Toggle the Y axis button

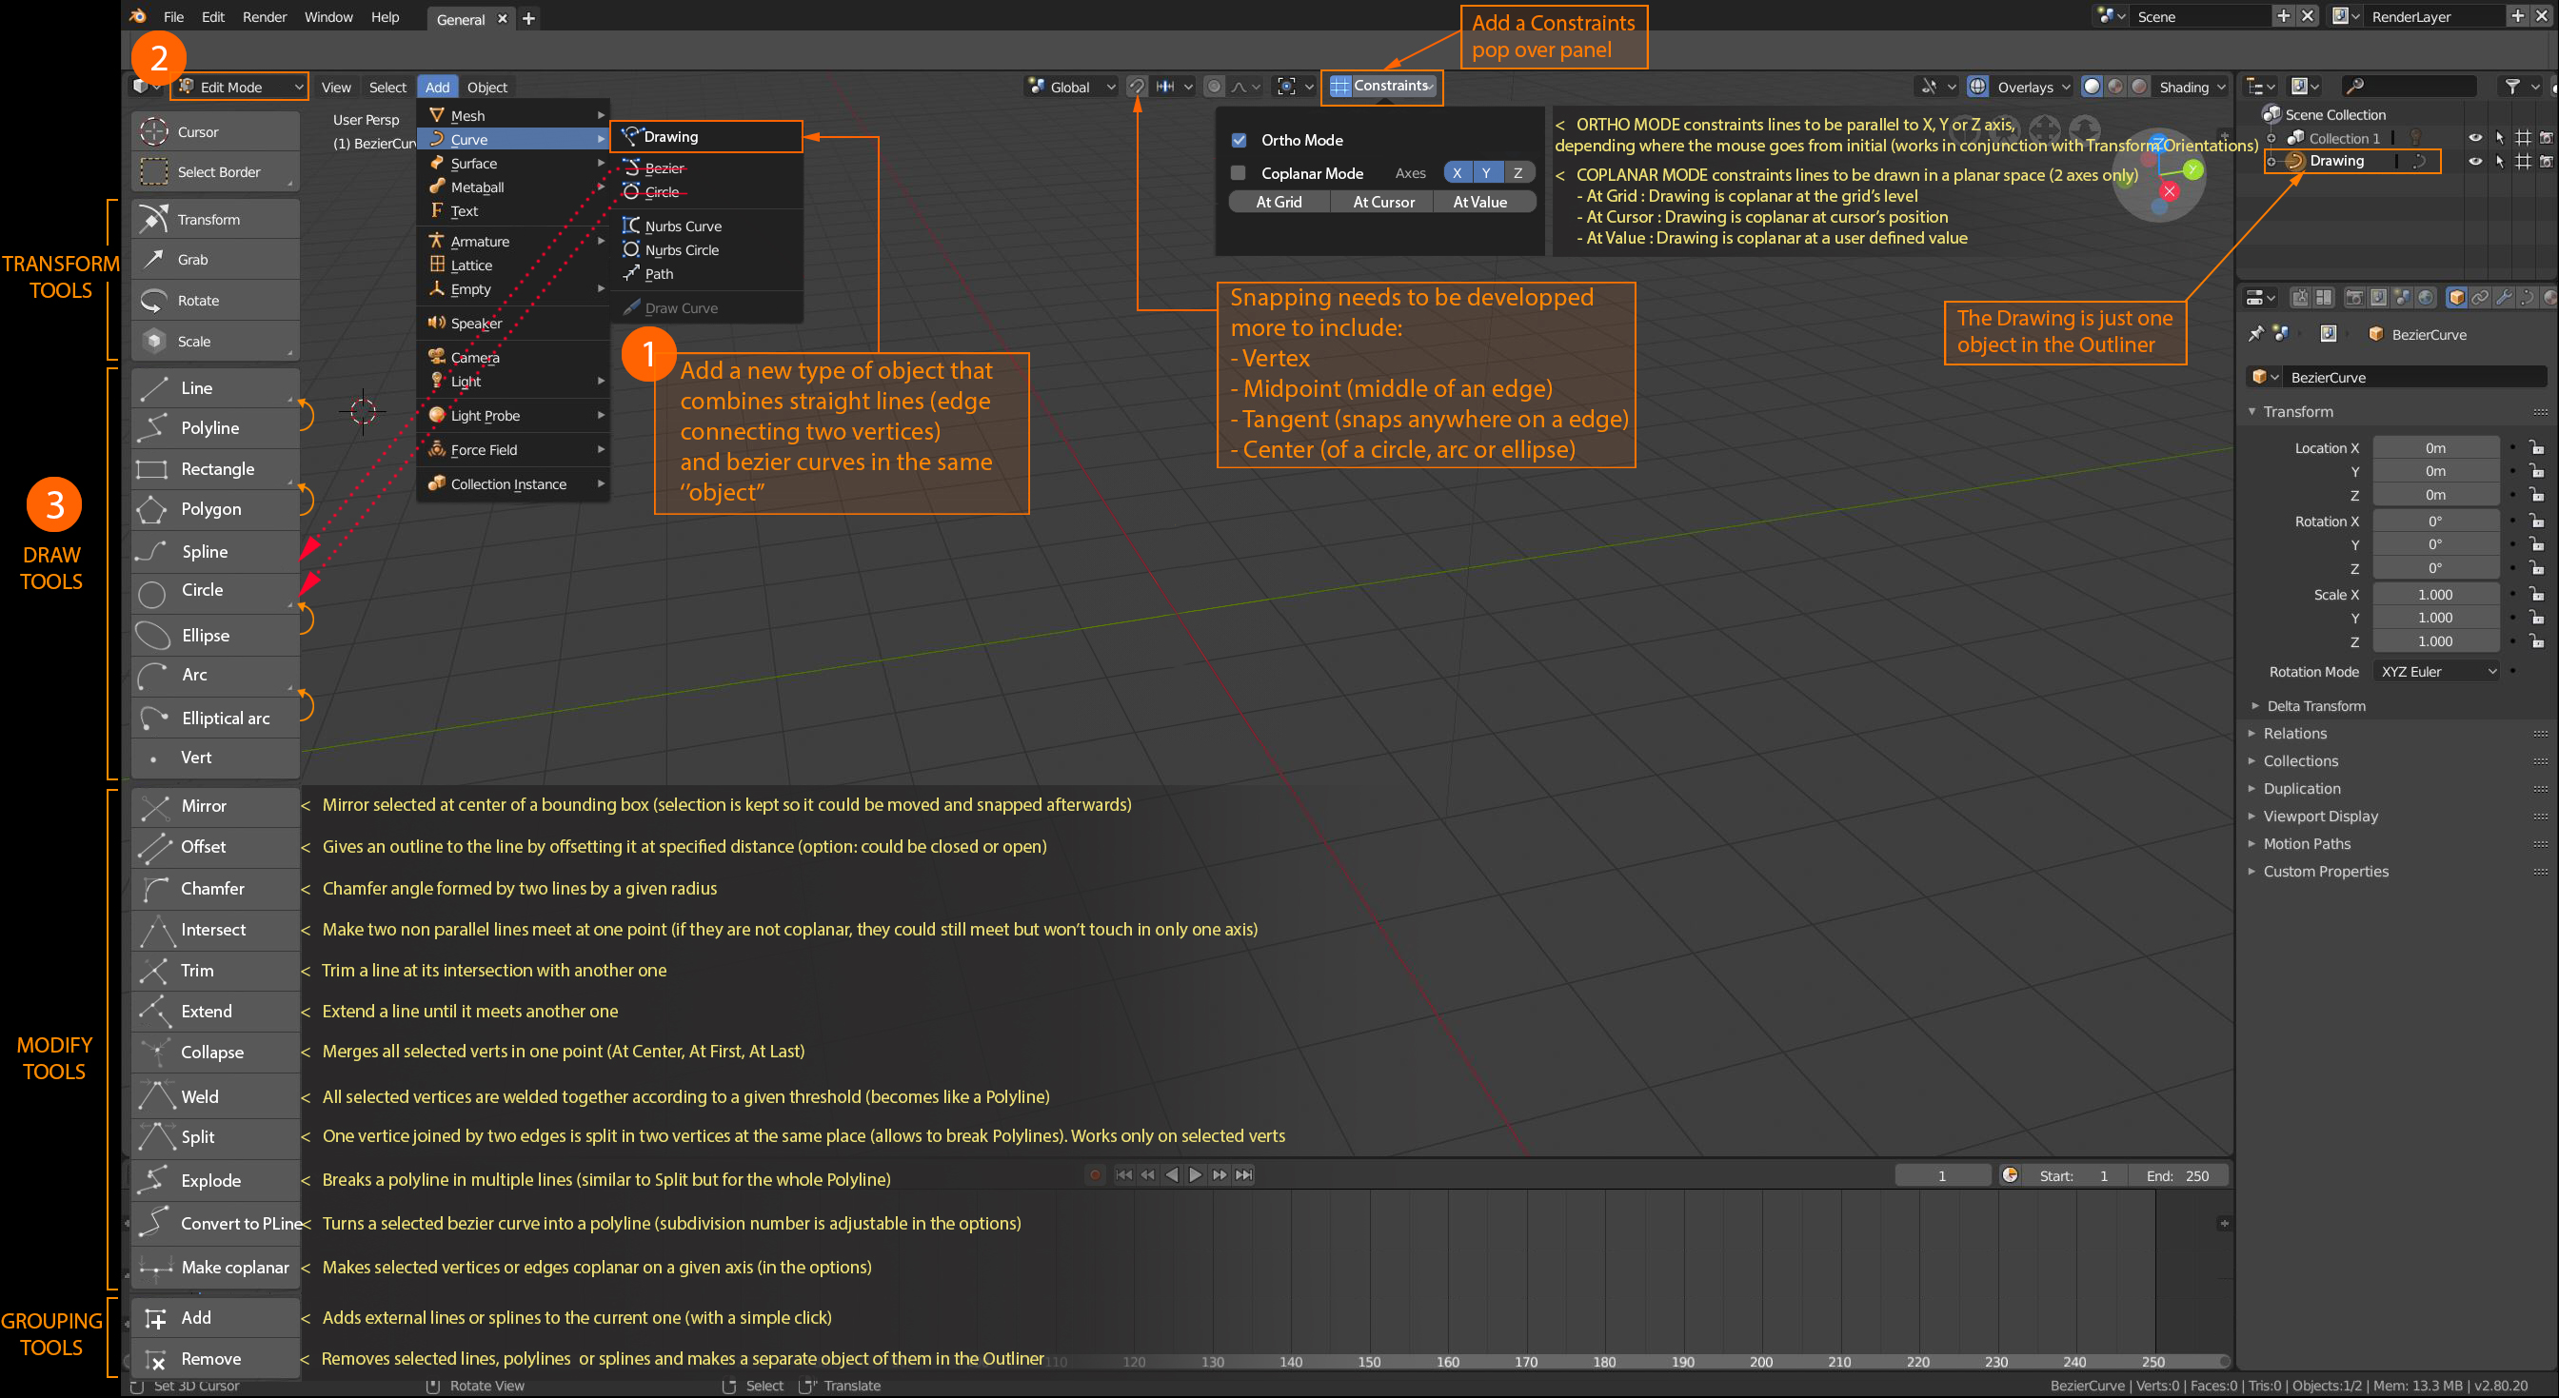(x=1487, y=173)
